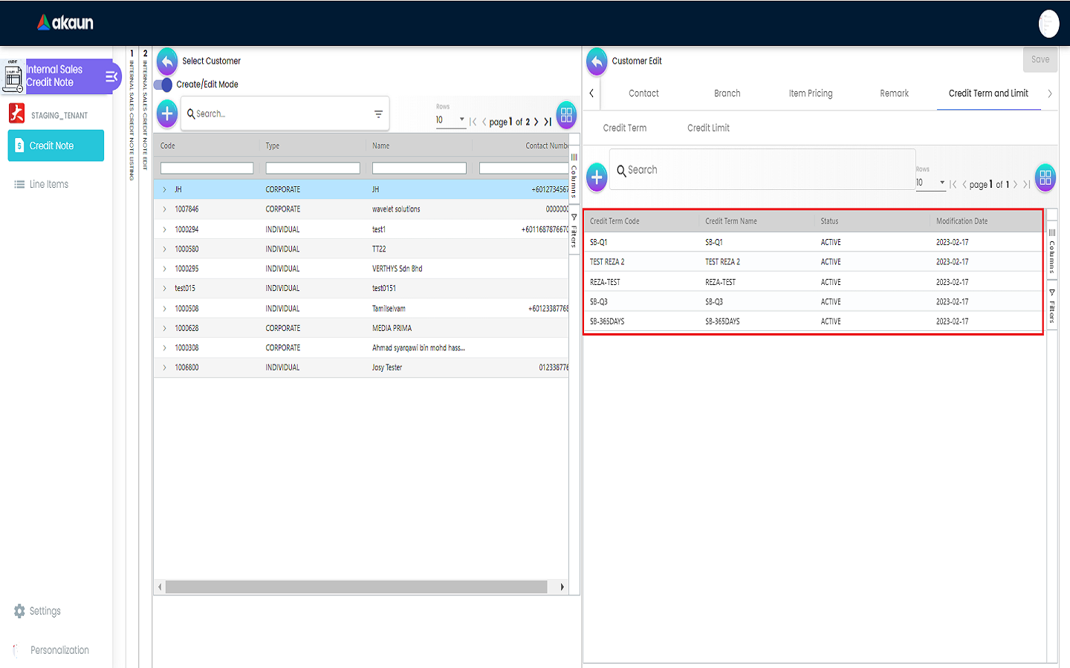Click the plus button to add a credit term
Screen dimensions: 1070x668
point(597,177)
